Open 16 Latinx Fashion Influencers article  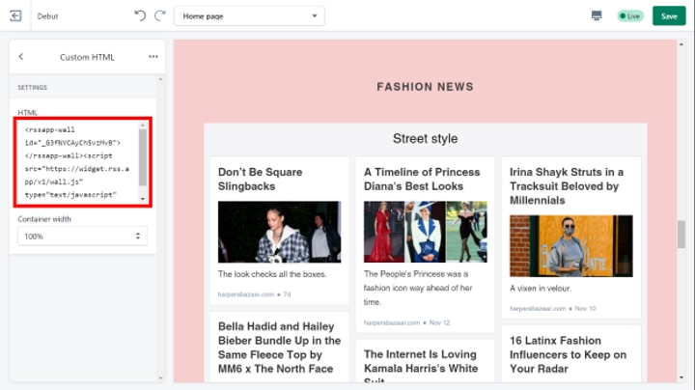coord(568,354)
